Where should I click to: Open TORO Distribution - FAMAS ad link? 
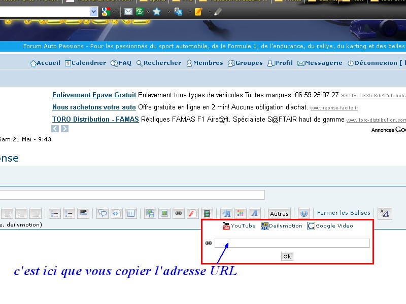coord(95,120)
